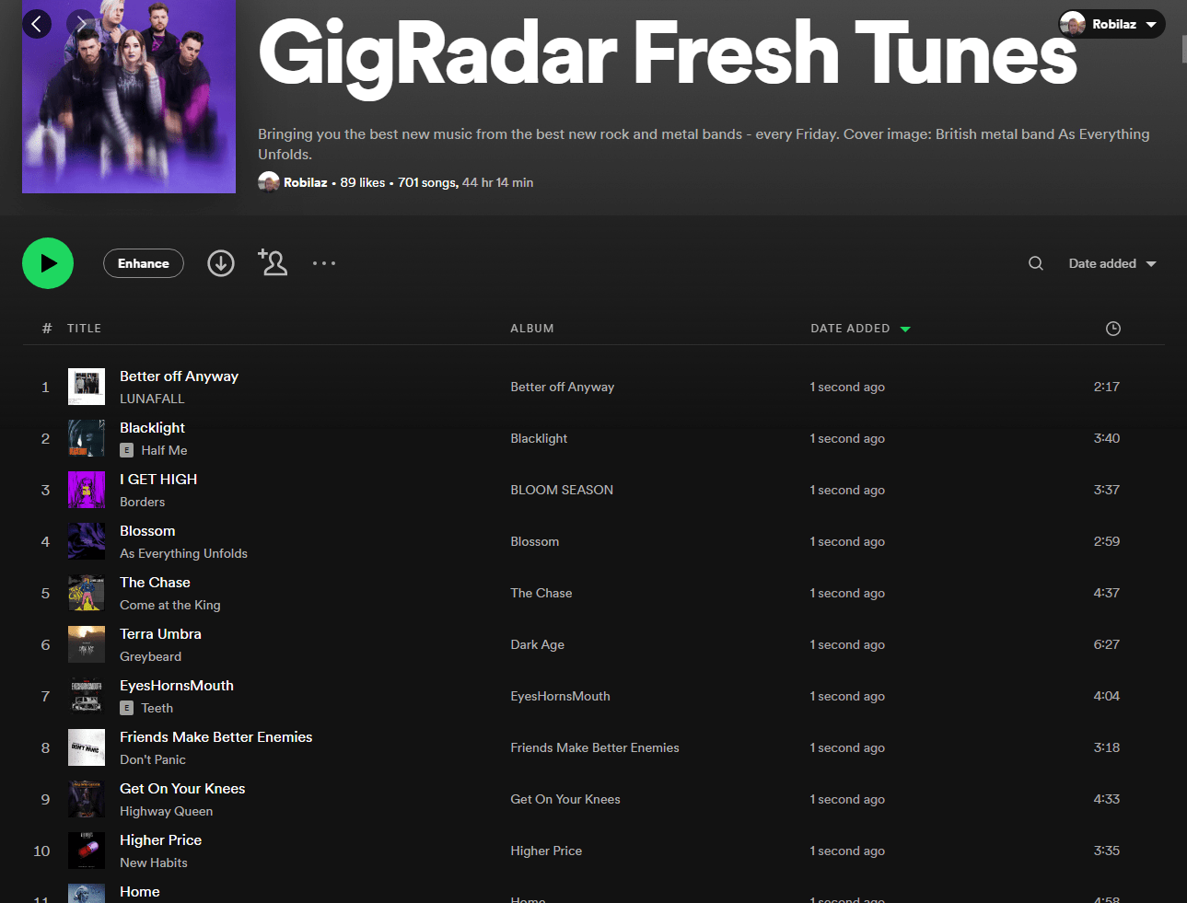1187x903 pixels.
Task: Go back using the left arrow
Action: click(37, 23)
